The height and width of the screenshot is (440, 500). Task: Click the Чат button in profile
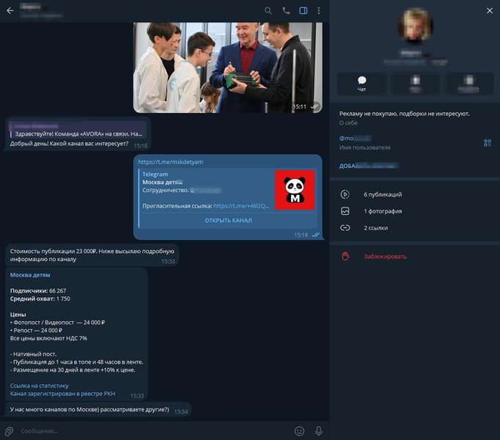[x=361, y=84]
